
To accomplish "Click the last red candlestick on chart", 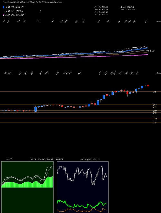I will click(148, 86).
